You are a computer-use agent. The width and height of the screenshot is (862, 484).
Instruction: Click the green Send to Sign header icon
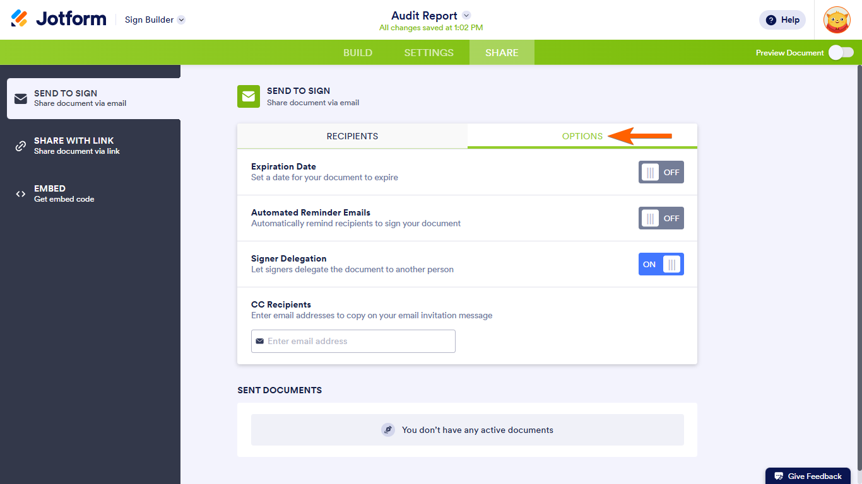(x=249, y=96)
